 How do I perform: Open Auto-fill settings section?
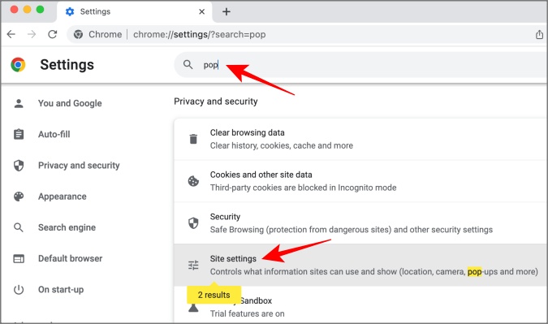[54, 134]
